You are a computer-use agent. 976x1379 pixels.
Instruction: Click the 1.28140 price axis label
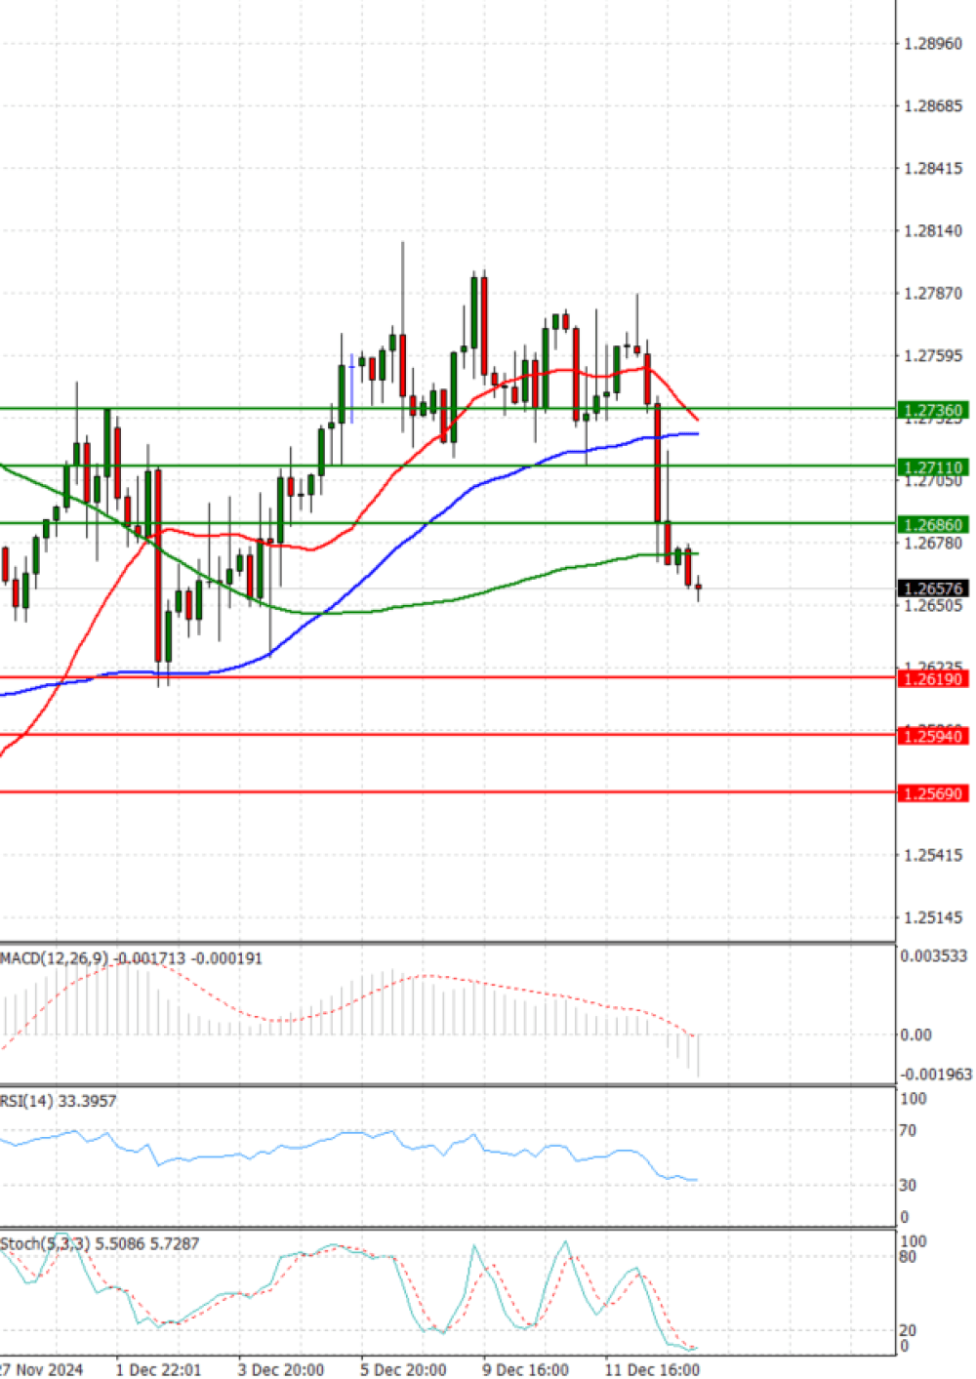(x=933, y=231)
